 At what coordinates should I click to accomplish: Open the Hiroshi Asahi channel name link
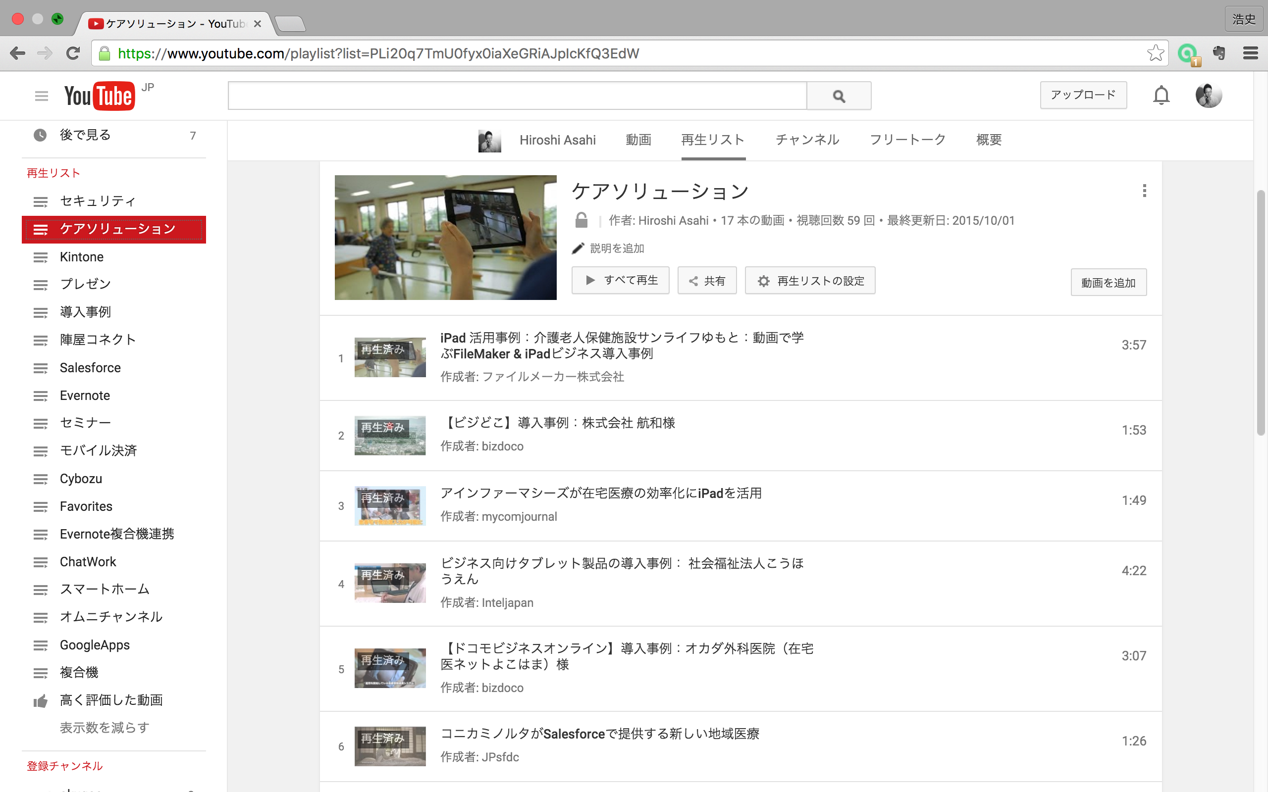558,140
